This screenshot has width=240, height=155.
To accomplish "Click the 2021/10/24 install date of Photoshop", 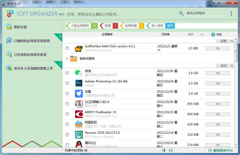I will point(167,83).
